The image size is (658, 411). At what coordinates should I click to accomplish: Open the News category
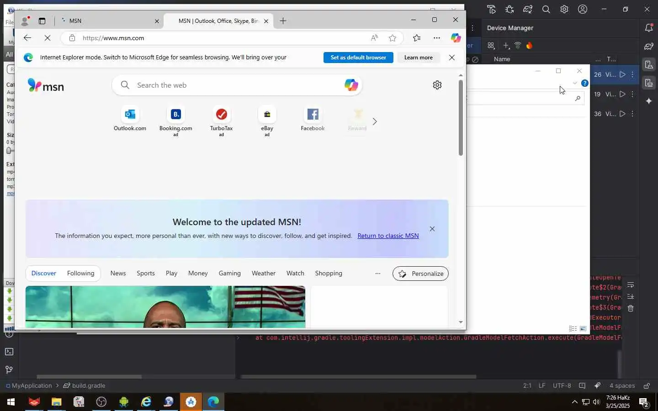[x=118, y=273]
